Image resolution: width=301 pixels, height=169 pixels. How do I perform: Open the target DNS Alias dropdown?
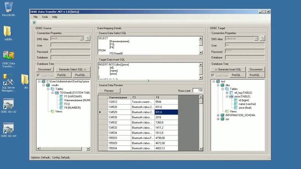(256, 38)
